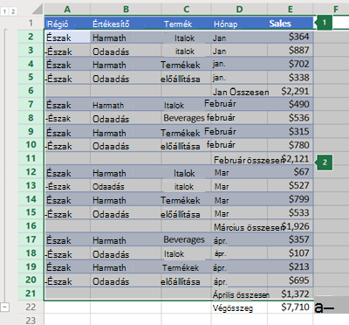Click the Régió header cell
This screenshot has height=325, width=349.
67,24
